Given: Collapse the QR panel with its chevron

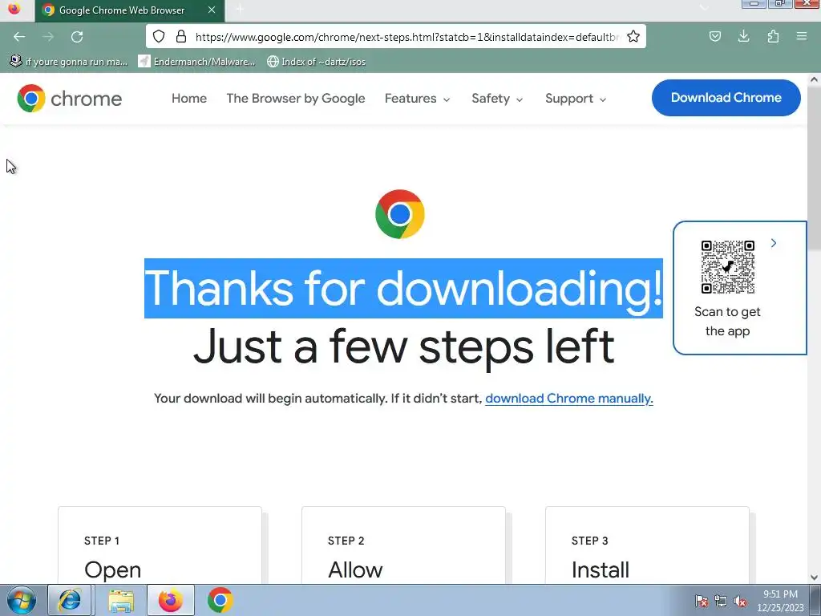Looking at the screenshot, I should tap(774, 243).
